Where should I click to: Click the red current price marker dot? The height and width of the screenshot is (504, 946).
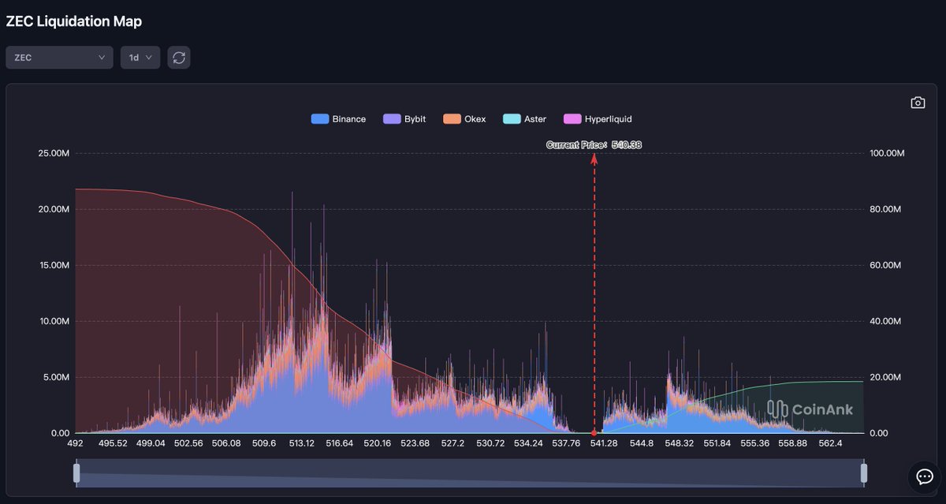594,433
